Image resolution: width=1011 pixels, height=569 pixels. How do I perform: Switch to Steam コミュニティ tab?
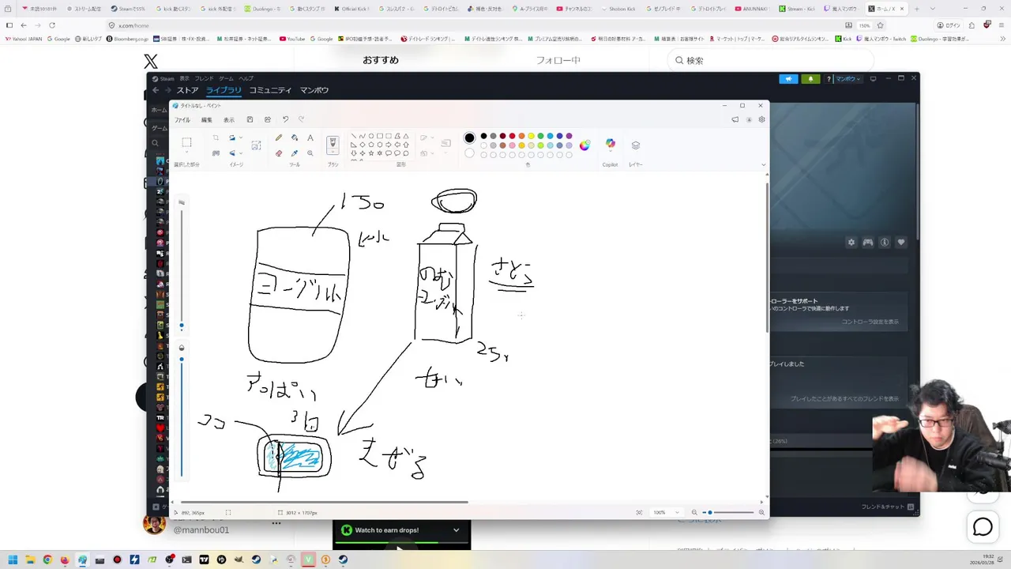tap(270, 90)
